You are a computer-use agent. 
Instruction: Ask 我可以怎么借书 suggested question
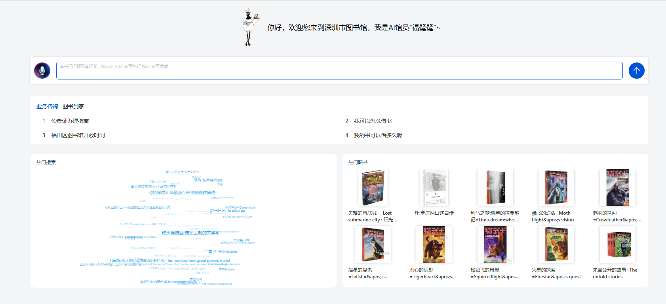[373, 121]
